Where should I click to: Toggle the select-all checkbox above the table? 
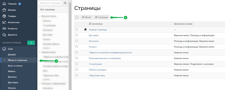tap(77, 17)
